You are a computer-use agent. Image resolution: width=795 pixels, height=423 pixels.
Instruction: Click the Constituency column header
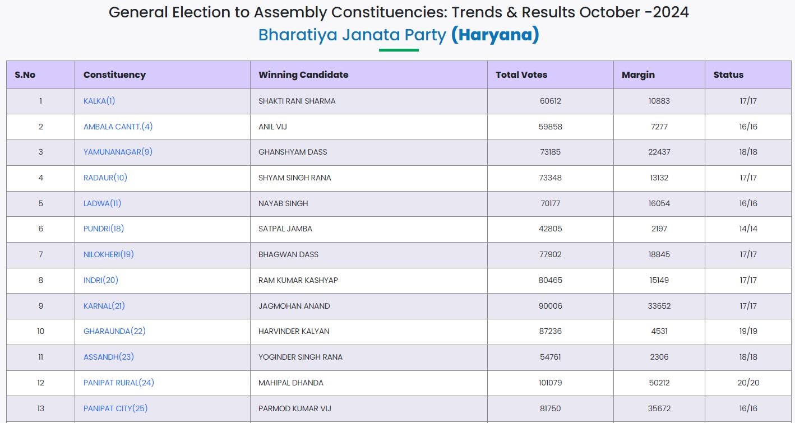coord(114,75)
